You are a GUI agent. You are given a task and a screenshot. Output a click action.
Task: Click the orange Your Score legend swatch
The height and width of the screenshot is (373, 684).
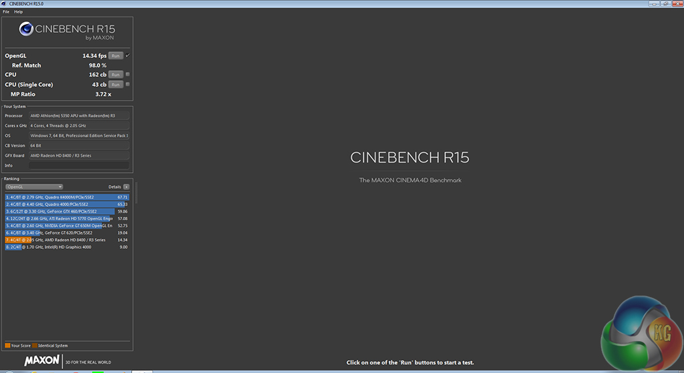7,346
